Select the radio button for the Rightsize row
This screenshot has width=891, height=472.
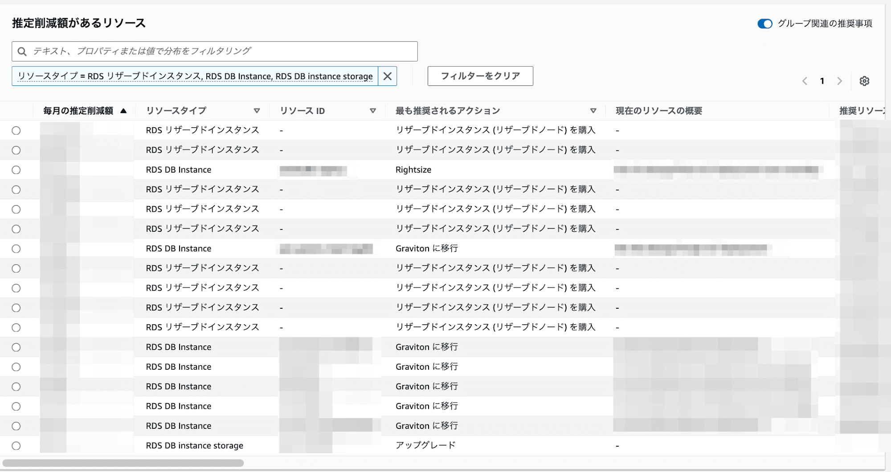16,170
